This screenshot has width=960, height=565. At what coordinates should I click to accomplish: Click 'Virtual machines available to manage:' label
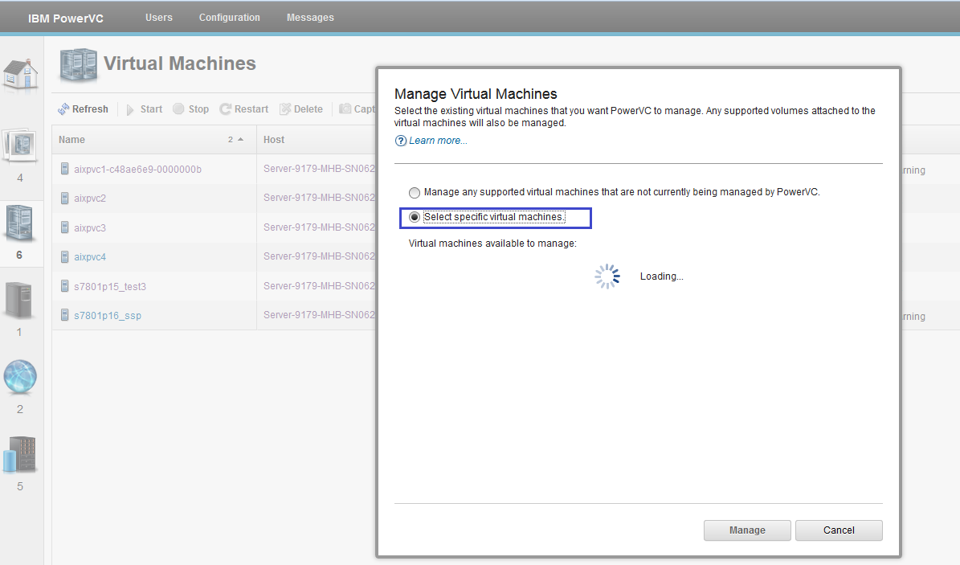click(x=493, y=244)
